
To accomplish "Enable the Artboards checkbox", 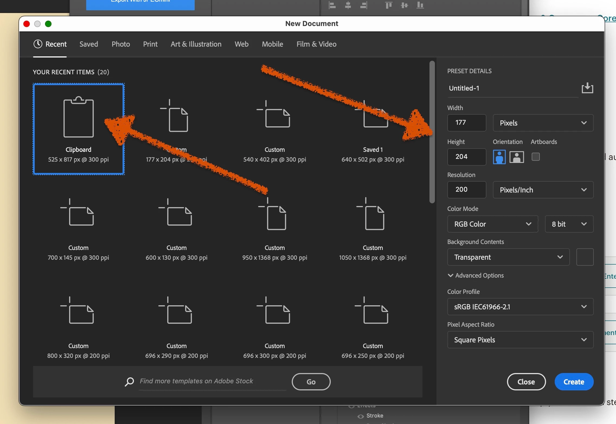I will point(535,157).
